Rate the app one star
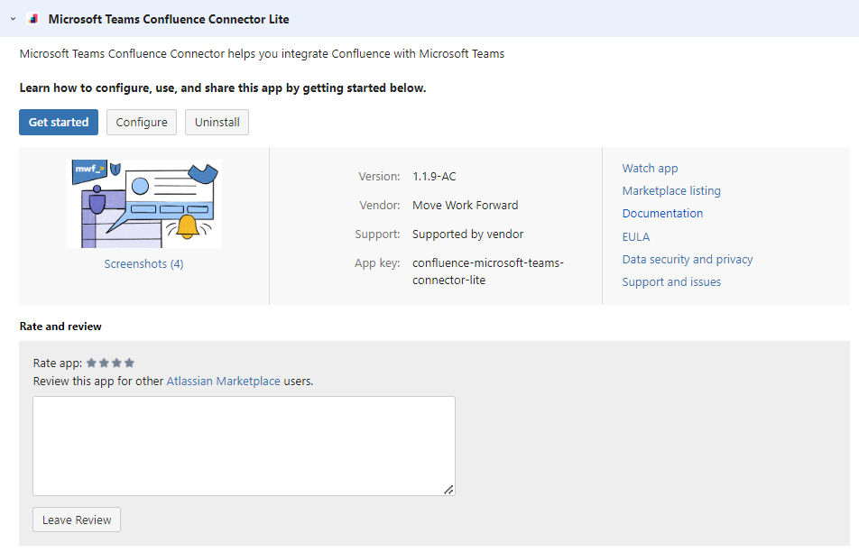The image size is (859, 552). (x=91, y=363)
